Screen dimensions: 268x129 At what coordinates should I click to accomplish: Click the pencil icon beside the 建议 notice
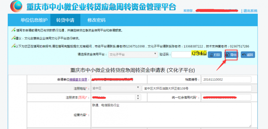pos(13,38)
